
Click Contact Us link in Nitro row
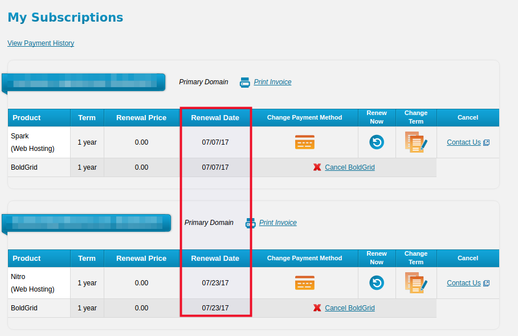pyautogui.click(x=464, y=283)
